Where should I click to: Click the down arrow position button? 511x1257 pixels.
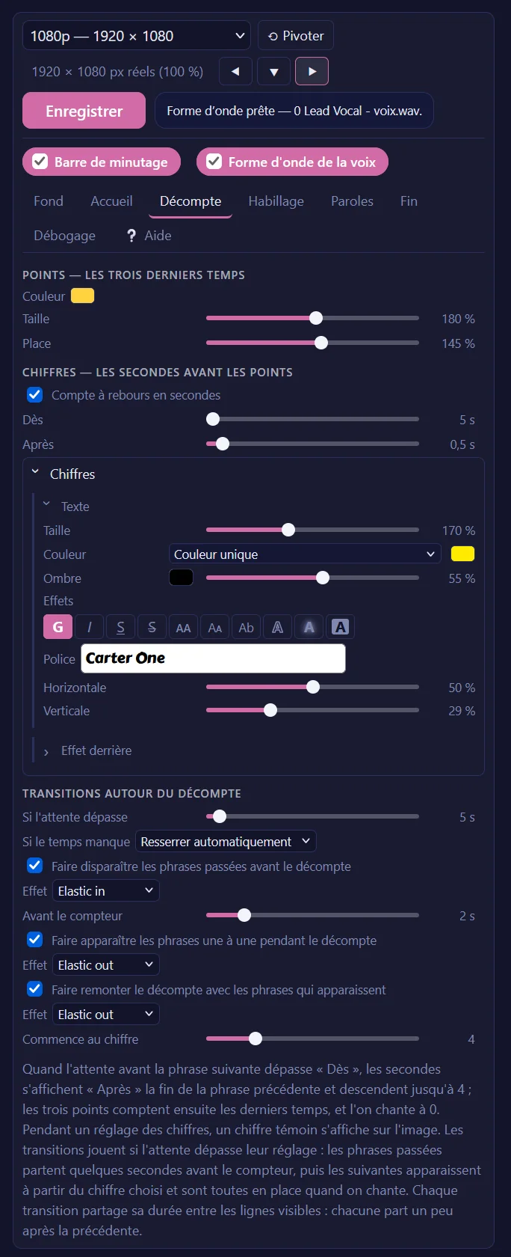273,72
